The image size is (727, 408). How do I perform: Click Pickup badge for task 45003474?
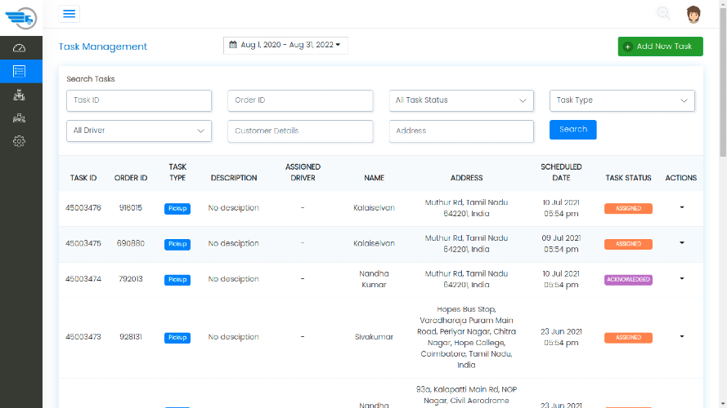tap(177, 280)
